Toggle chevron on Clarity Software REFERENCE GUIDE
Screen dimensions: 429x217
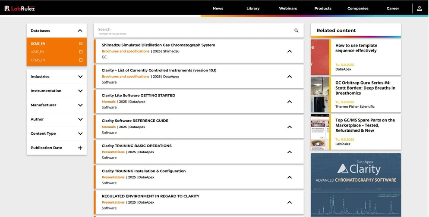point(289,127)
